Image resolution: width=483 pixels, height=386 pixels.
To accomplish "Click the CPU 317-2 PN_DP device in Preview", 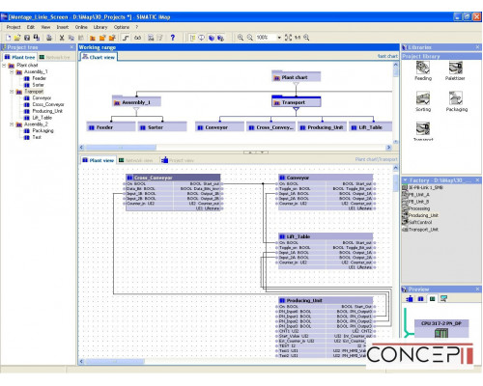I will (x=441, y=328).
